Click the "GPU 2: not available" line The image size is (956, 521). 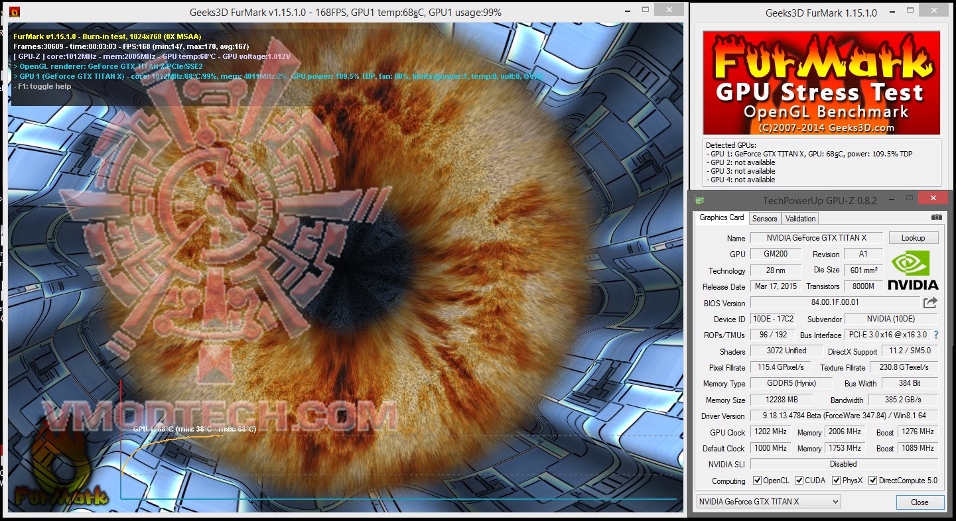click(742, 162)
